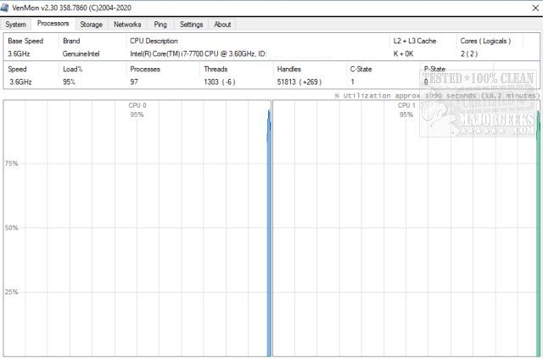The height and width of the screenshot is (358, 543).
Task: Click the Load% value 95%
Action: point(70,82)
